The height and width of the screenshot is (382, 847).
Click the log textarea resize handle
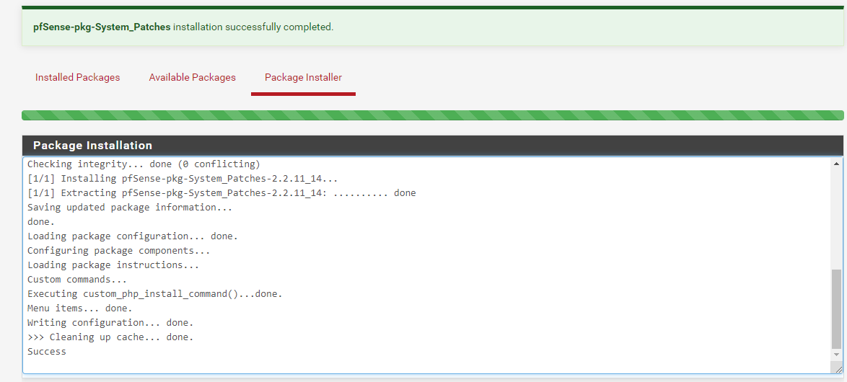[x=838, y=369]
